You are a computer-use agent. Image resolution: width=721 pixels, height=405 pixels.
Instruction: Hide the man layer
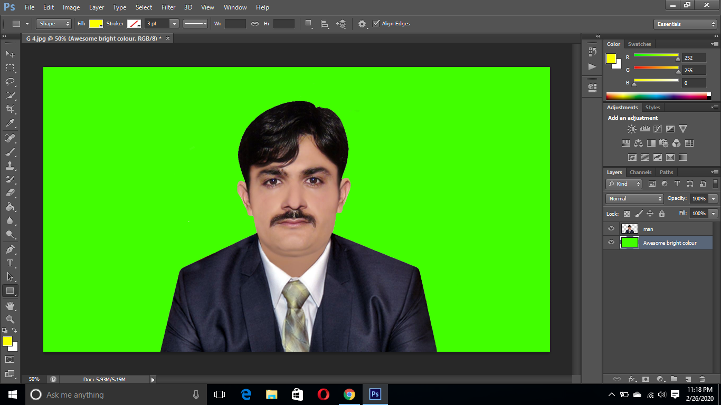tap(611, 228)
